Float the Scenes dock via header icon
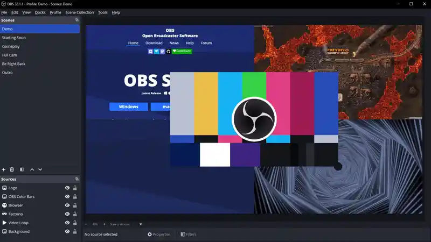The image size is (431, 242). (77, 20)
